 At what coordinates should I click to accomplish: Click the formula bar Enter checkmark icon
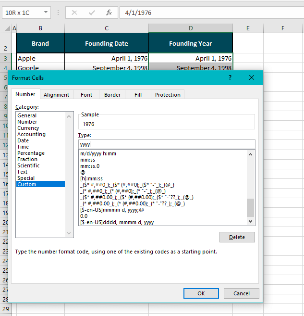92,13
